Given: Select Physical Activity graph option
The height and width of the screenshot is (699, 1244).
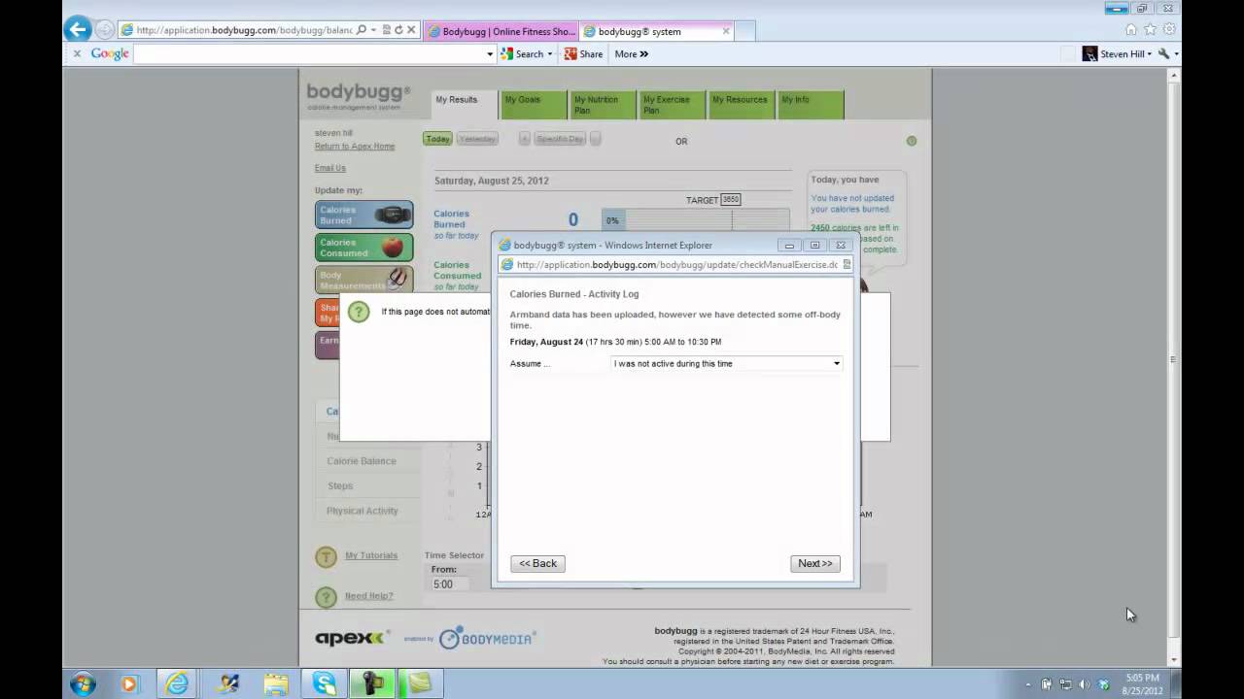Looking at the screenshot, I should click(x=363, y=511).
